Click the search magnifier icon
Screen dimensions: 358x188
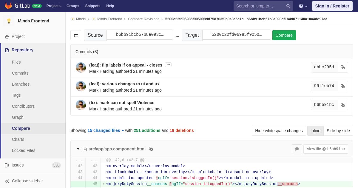click(x=288, y=6)
